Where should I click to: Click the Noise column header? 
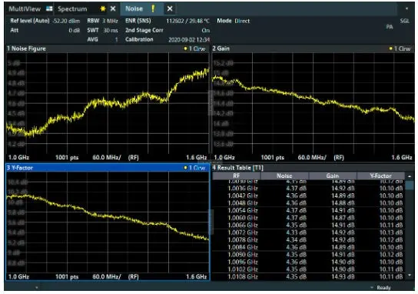(x=284, y=175)
